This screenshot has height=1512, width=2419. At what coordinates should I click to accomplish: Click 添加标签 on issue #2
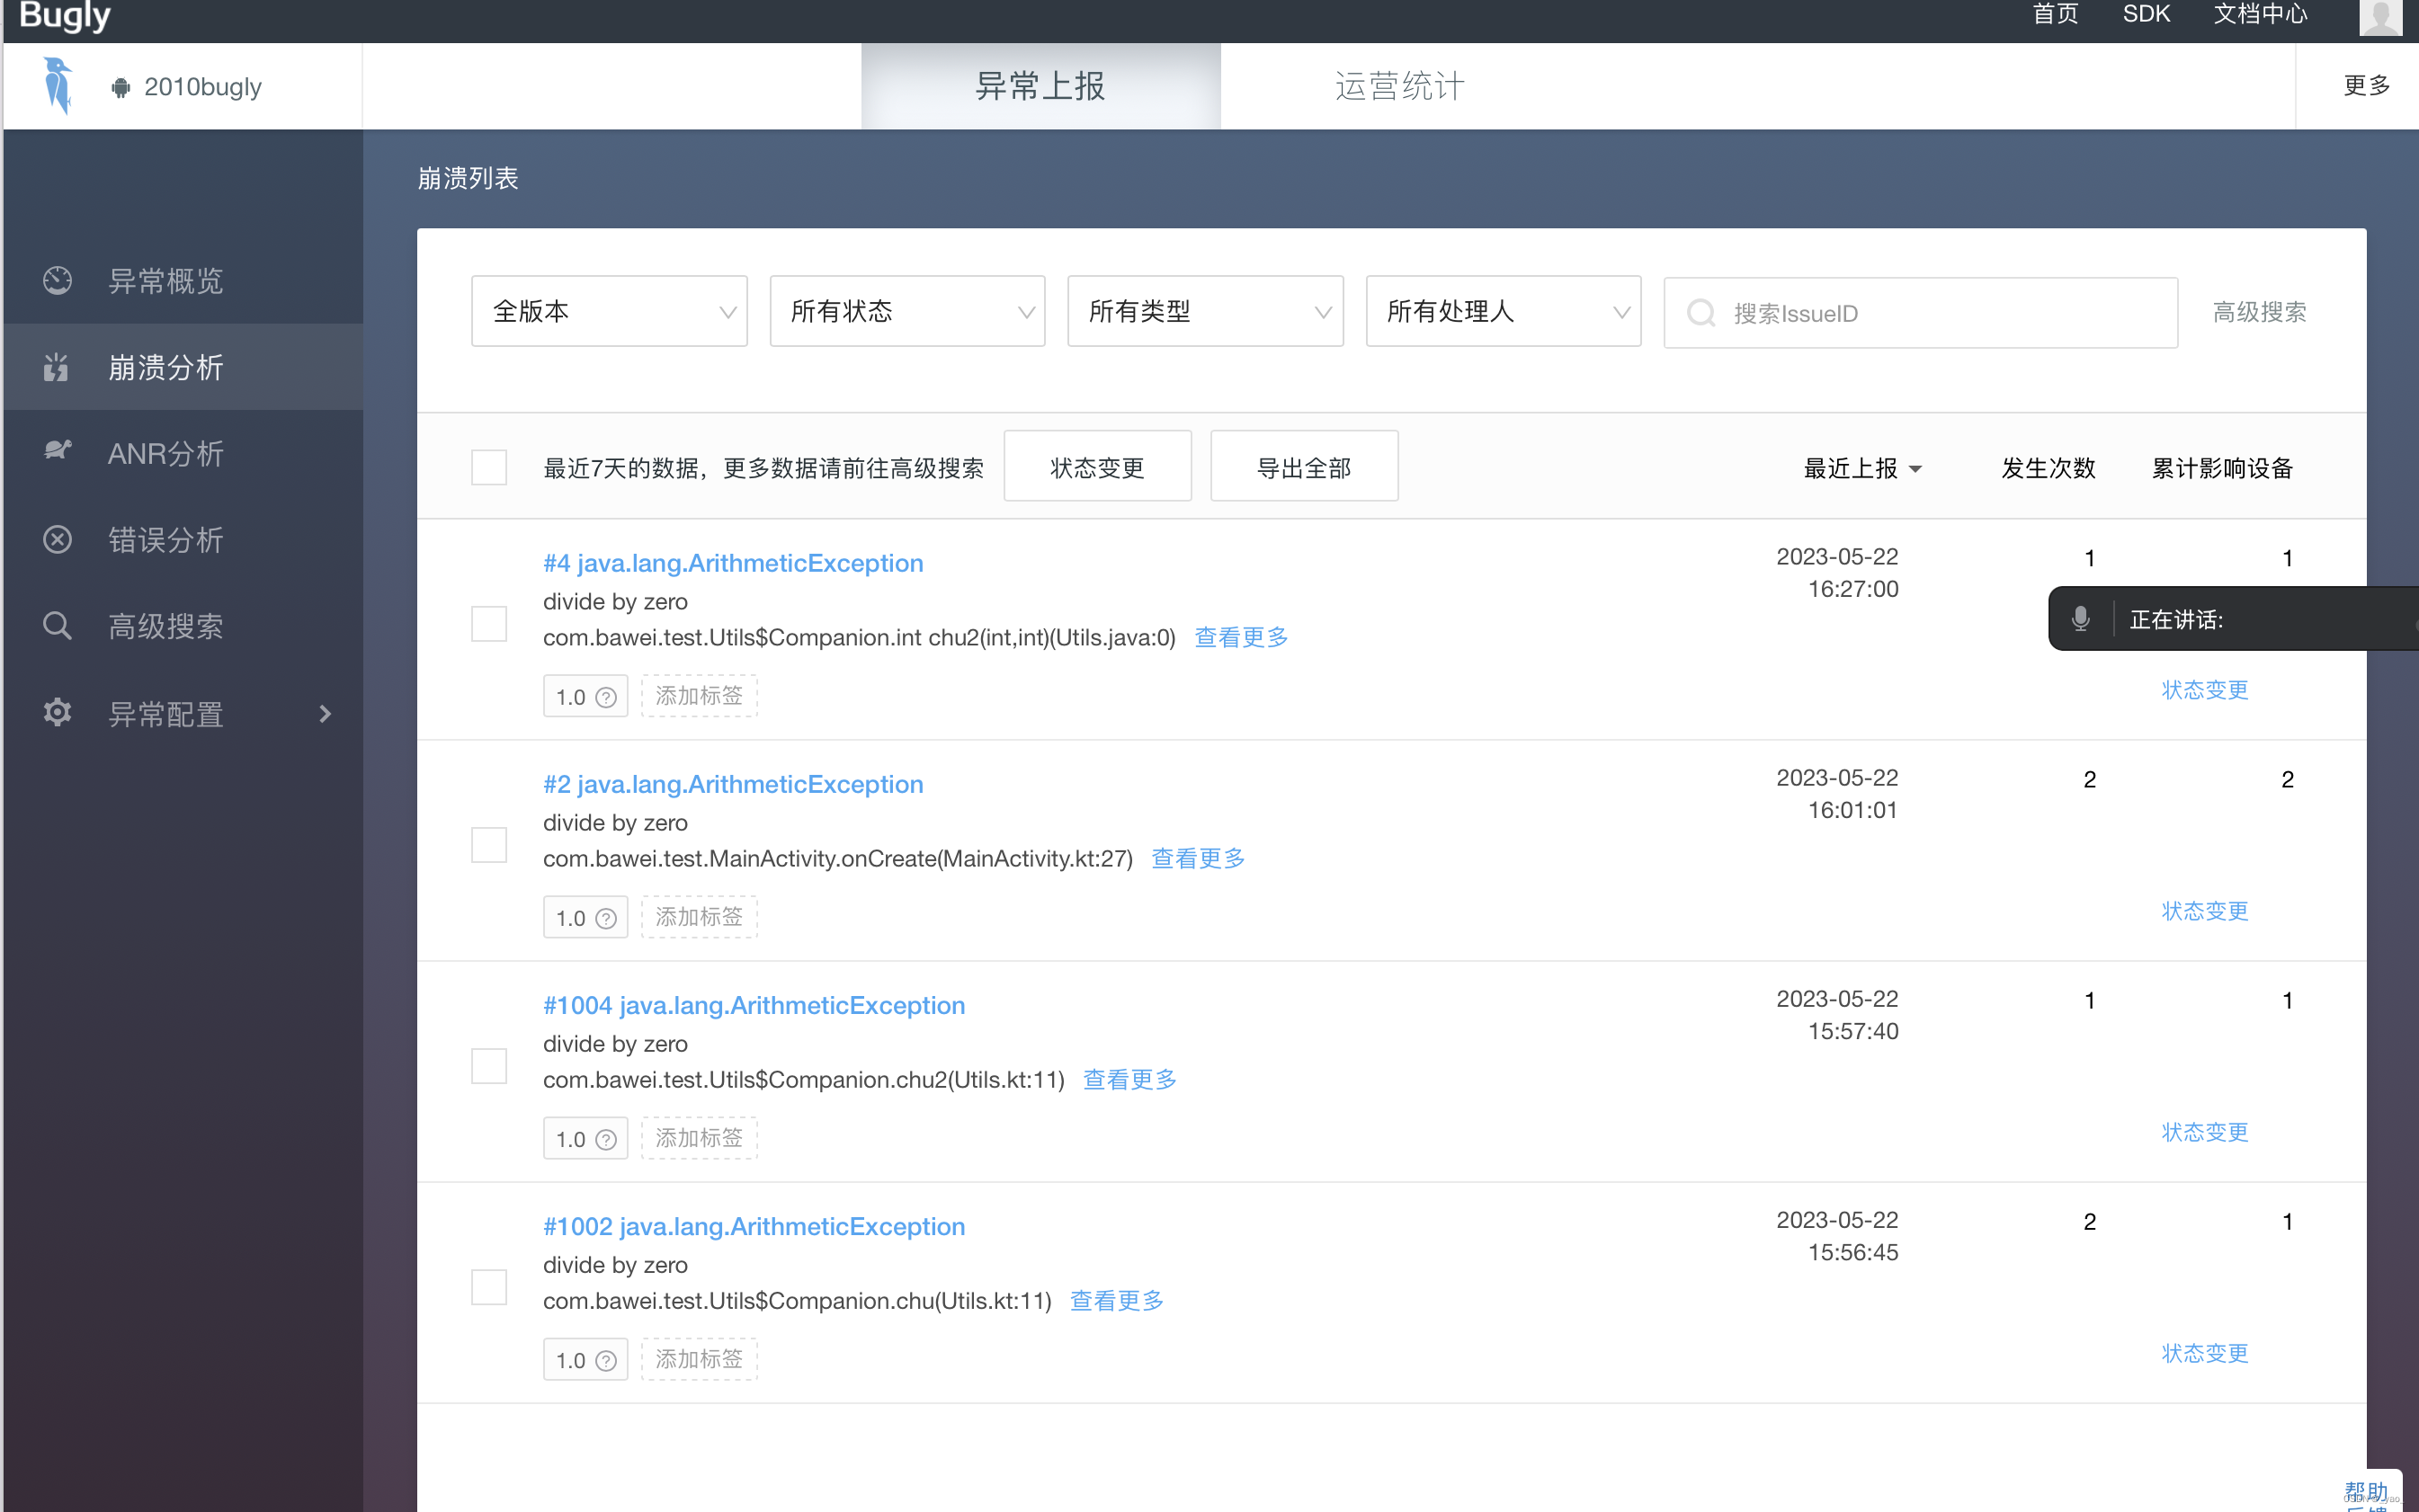(700, 917)
